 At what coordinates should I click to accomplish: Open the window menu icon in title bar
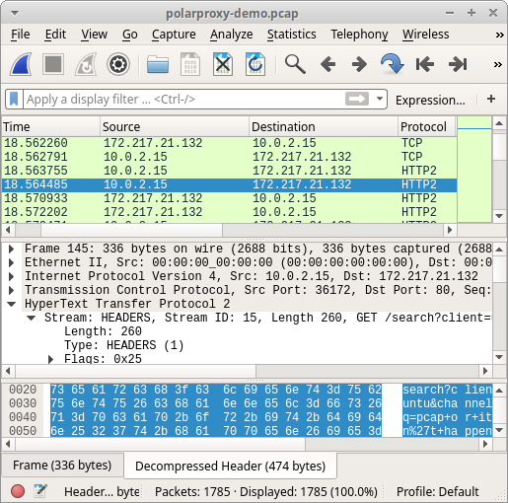click(x=15, y=14)
